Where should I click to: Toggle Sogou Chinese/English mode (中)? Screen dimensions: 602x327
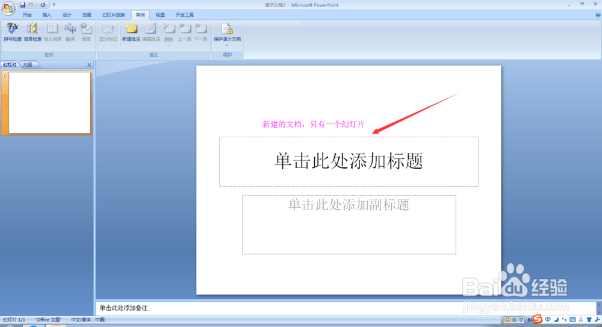pyautogui.click(x=548, y=319)
